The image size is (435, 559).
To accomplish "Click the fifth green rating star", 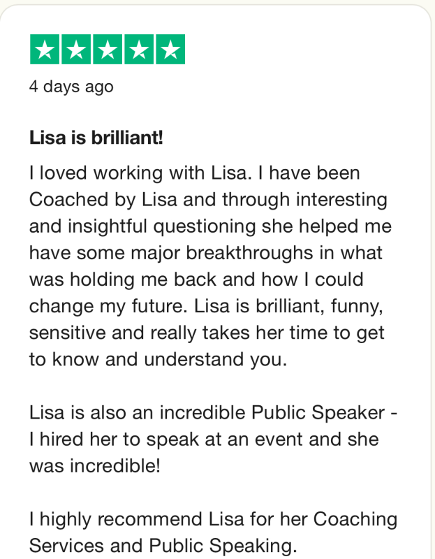I will tap(170, 49).
